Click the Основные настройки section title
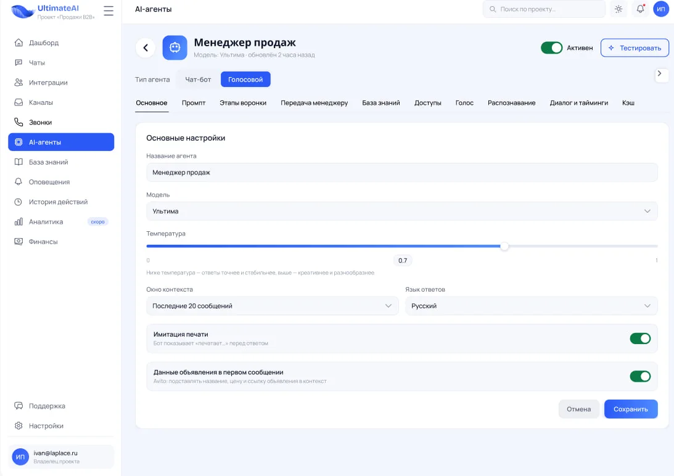 pos(186,138)
